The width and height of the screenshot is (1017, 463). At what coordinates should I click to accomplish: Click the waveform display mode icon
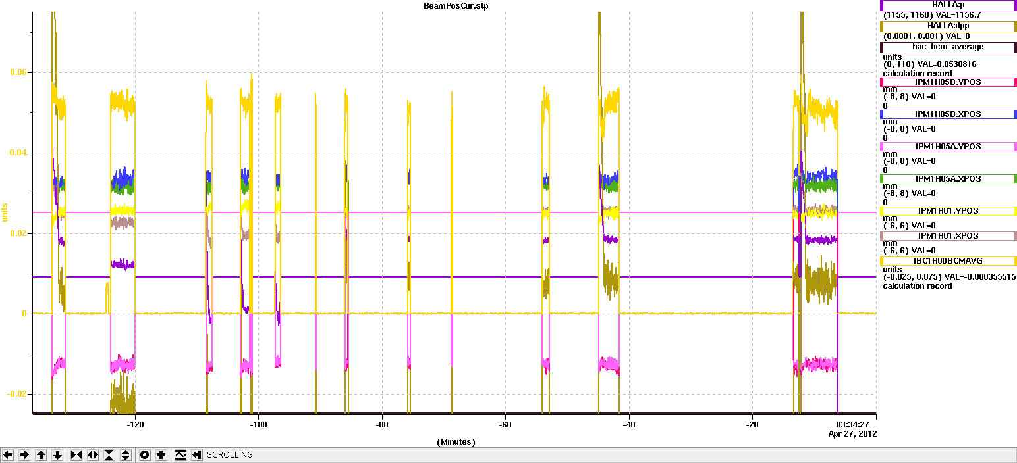[180, 455]
